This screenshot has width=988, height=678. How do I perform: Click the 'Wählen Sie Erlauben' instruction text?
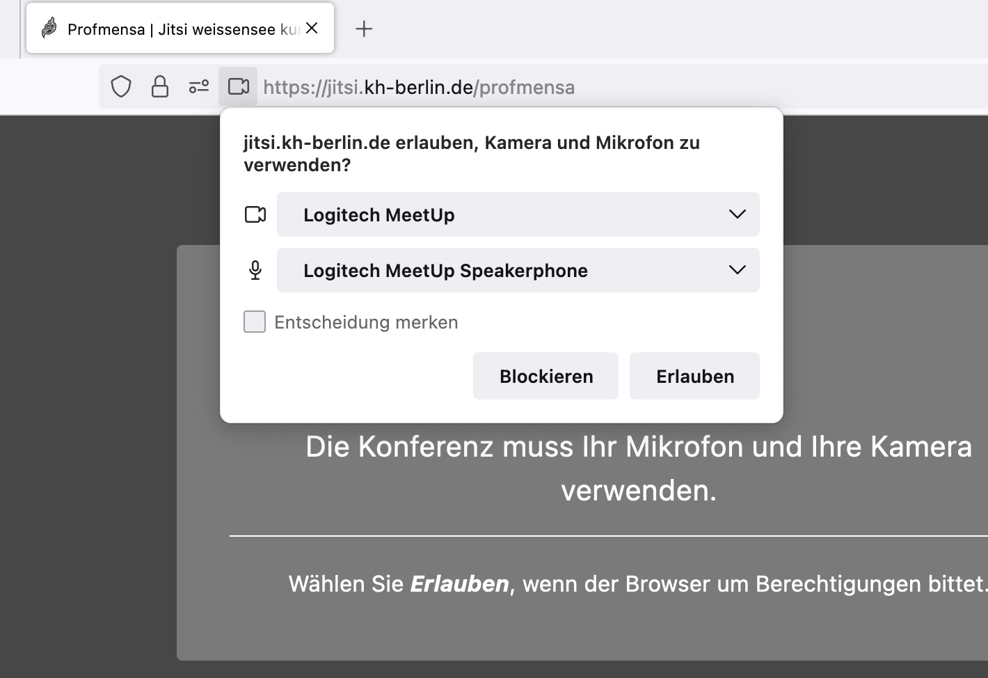click(x=638, y=583)
